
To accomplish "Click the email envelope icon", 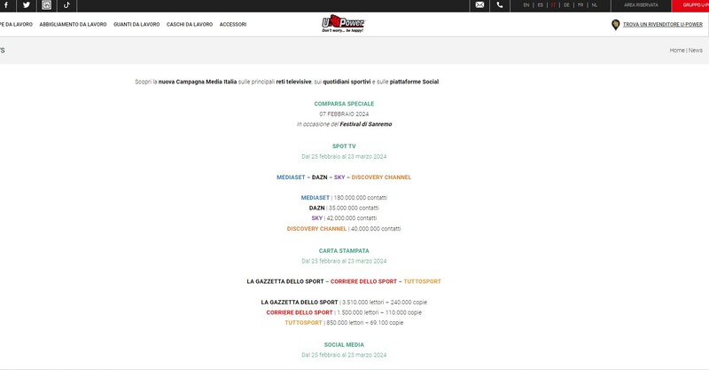I will click(x=479, y=5).
